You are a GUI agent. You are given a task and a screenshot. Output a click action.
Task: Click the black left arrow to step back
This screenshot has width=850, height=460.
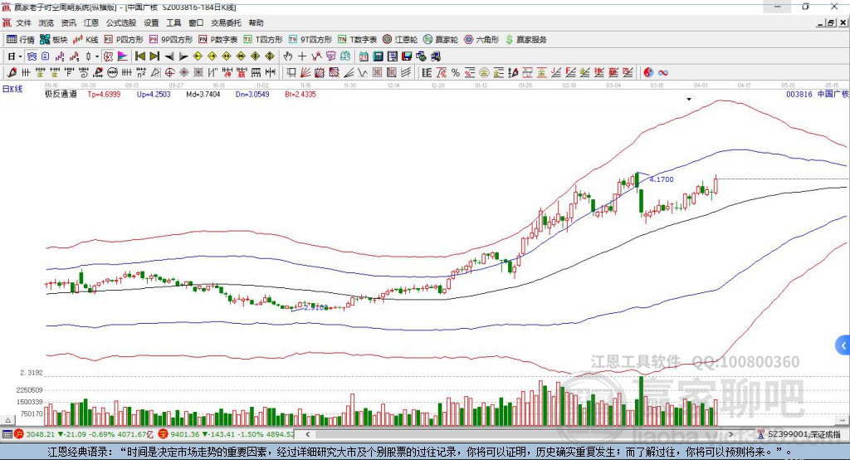click(169, 56)
